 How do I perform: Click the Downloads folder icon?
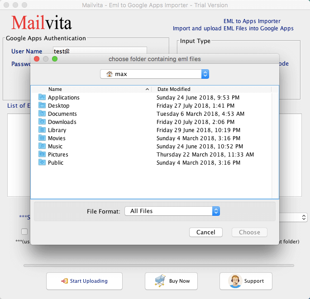42,122
